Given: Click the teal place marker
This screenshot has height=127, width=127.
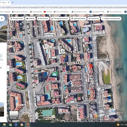Looking at the screenshot, I should click(x=65, y=88).
